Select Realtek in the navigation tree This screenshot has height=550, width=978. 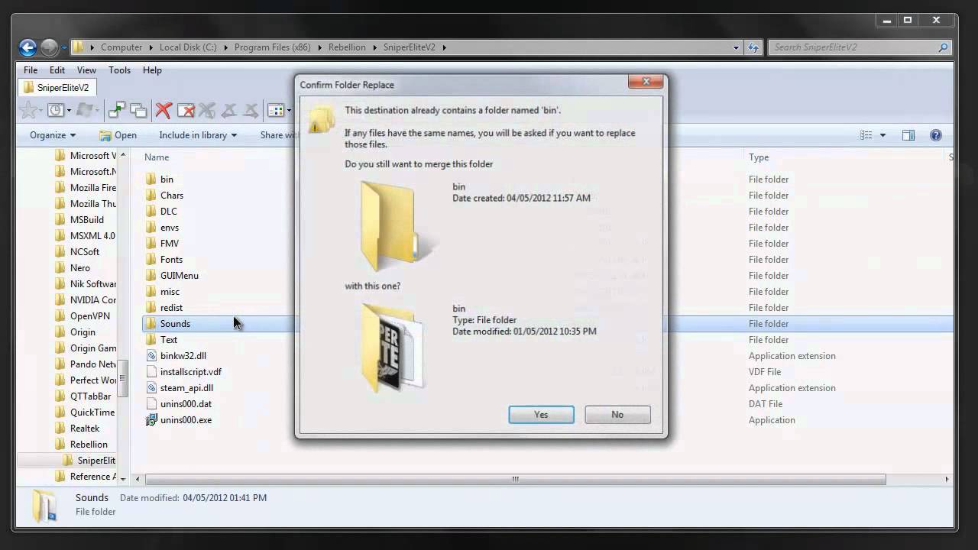pyautogui.click(x=85, y=428)
